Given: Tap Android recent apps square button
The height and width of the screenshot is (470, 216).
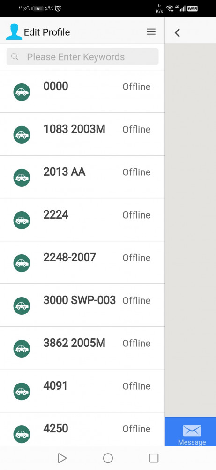Looking at the screenshot, I should point(154,458).
